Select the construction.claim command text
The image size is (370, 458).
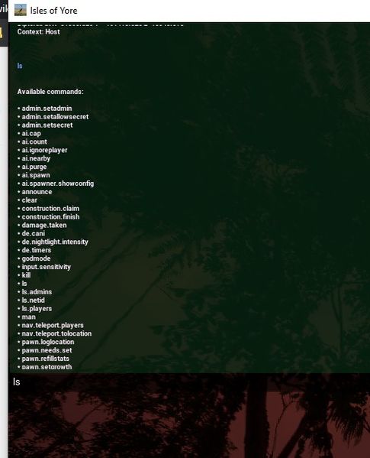point(50,209)
